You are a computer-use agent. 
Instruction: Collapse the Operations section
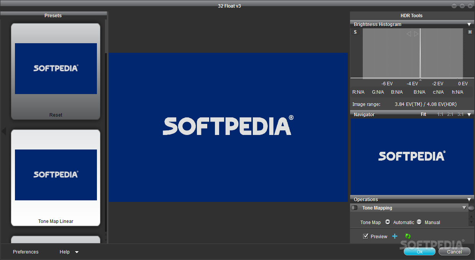[x=469, y=199]
